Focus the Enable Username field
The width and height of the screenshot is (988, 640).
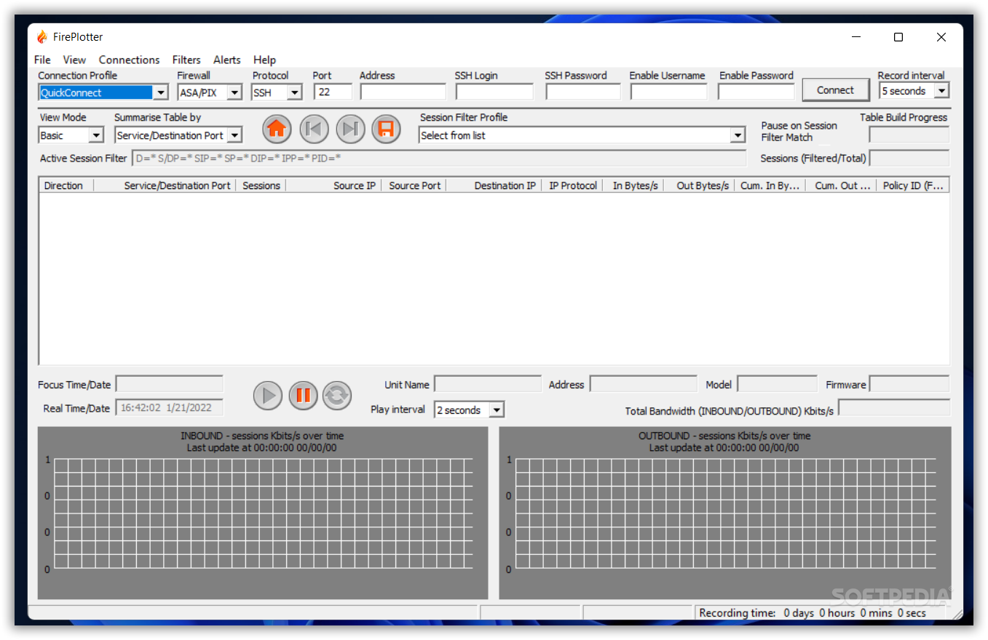(668, 92)
